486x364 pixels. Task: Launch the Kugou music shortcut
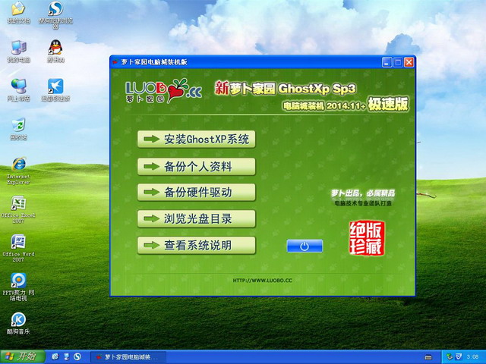[18, 324]
